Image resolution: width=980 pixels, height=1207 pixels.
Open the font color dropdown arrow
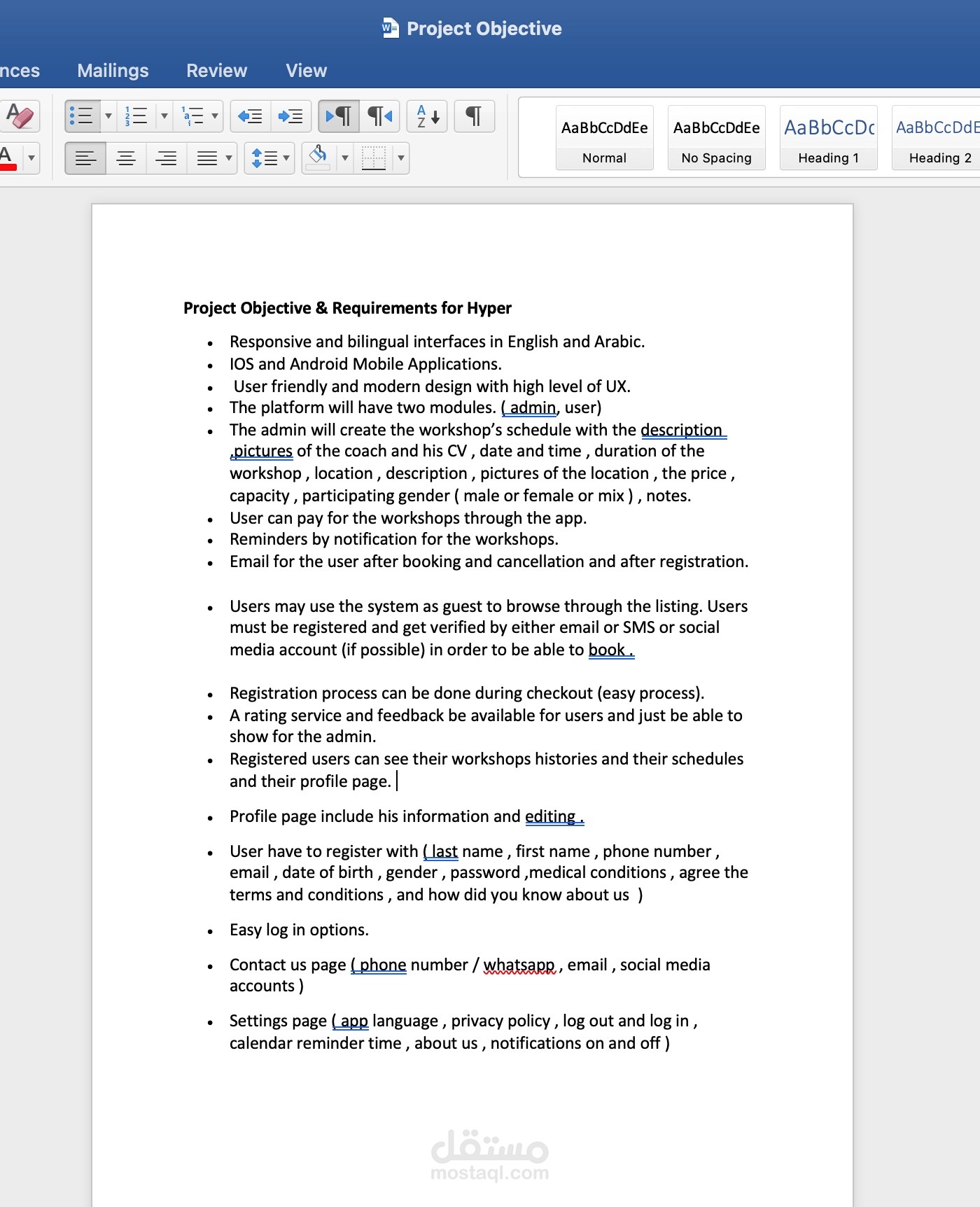point(31,158)
